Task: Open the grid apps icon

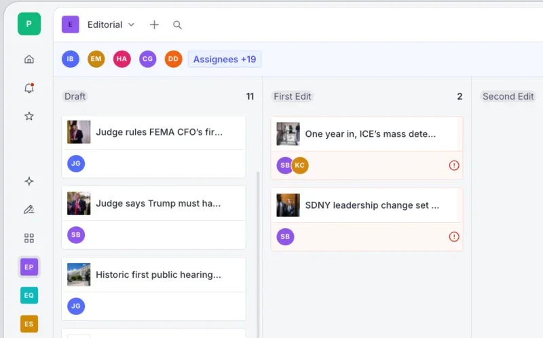Action: pos(29,238)
